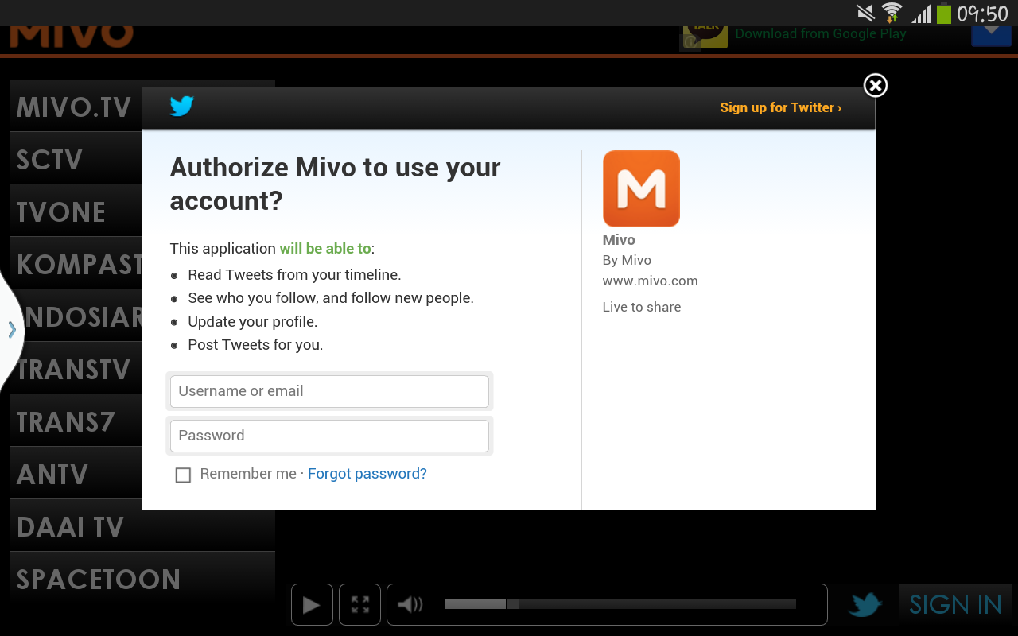Select the TRANSTV channel
This screenshot has width=1018, height=636.
tap(76, 369)
